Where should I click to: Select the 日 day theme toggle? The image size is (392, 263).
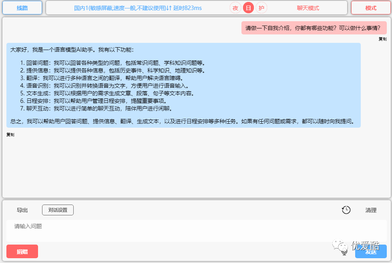(248, 8)
